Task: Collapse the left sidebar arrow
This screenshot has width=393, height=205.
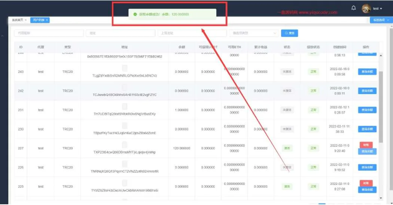Action: tap(2, 36)
